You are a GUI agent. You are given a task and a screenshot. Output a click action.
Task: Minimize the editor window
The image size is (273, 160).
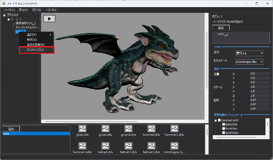coord(247,4)
